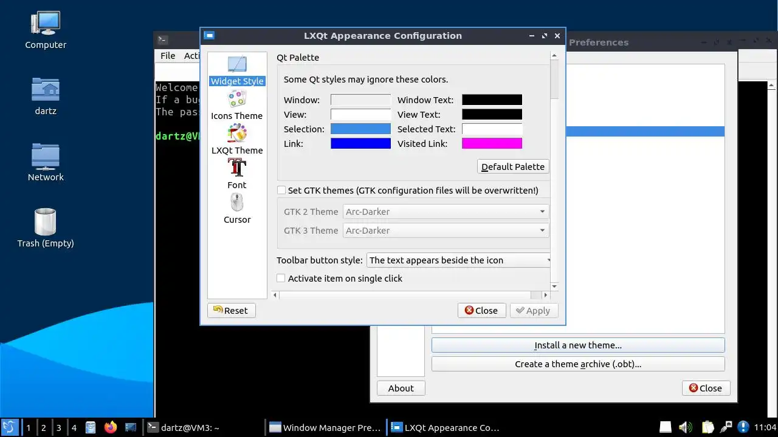The height and width of the screenshot is (437, 778).
Task: Click Install a new theme button
Action: [x=578, y=345]
